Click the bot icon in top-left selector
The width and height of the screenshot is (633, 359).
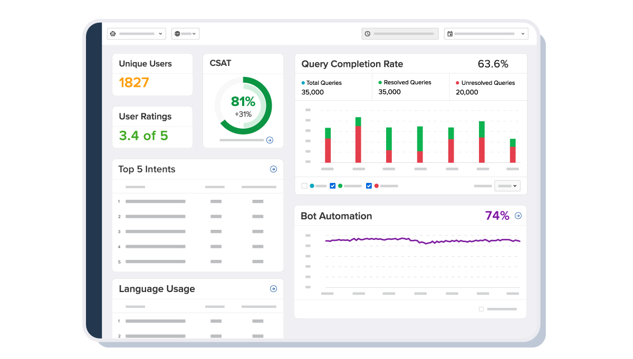pyautogui.click(x=113, y=34)
